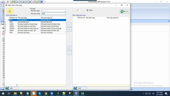
Task: Open the Windows notification center
Action: click(166, 94)
